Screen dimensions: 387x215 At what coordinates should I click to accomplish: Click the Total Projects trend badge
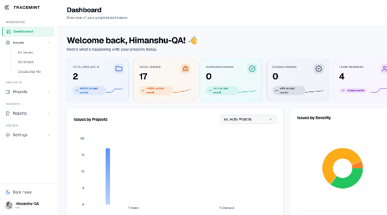[x=90, y=90]
